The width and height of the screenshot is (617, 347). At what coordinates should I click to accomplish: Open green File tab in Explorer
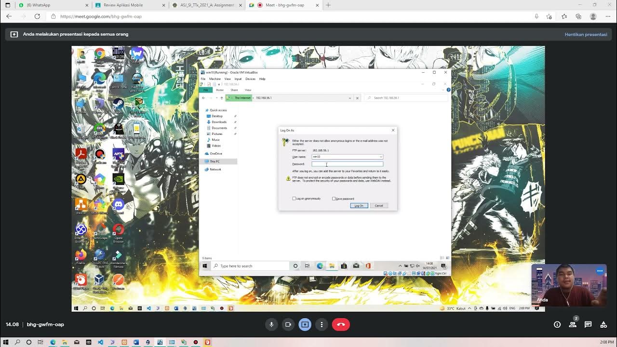(x=205, y=90)
